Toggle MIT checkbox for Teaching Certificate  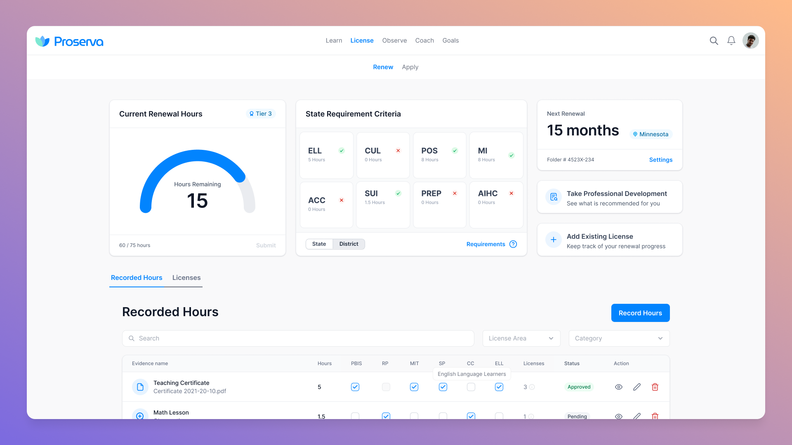(x=414, y=387)
